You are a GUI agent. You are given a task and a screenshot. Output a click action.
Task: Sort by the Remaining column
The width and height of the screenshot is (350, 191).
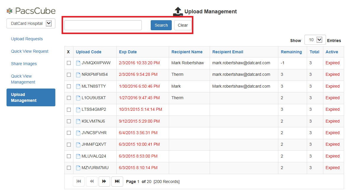pyautogui.click(x=291, y=52)
